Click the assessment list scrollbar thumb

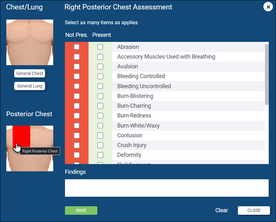[267, 74]
